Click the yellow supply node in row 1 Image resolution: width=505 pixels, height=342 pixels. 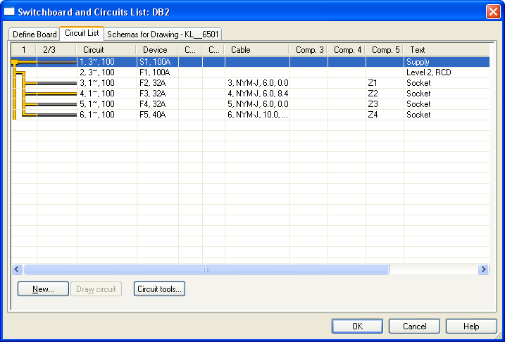pos(14,62)
